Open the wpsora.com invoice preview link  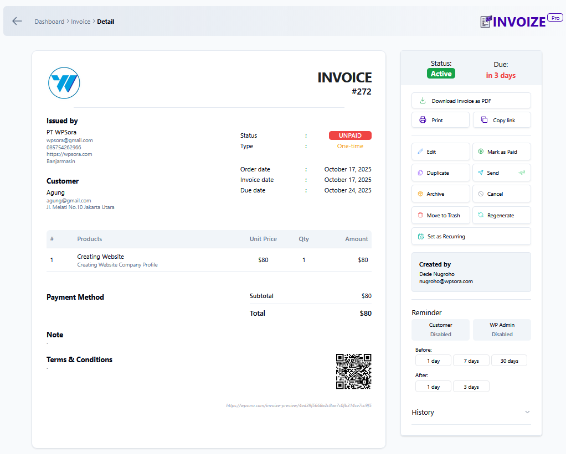[298, 405]
